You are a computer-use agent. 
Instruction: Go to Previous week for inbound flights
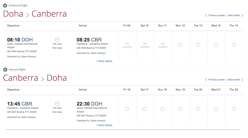(x=217, y=80)
